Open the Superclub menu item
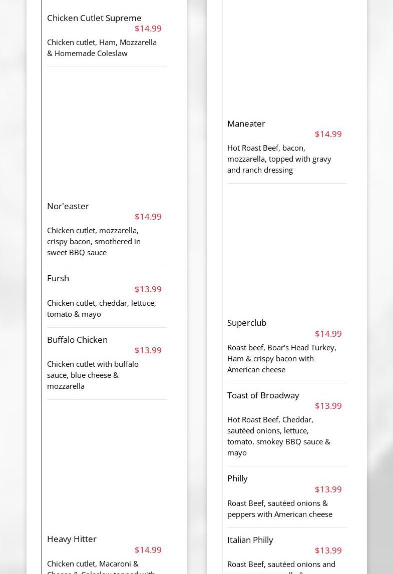This screenshot has width=393, height=574. [x=247, y=323]
